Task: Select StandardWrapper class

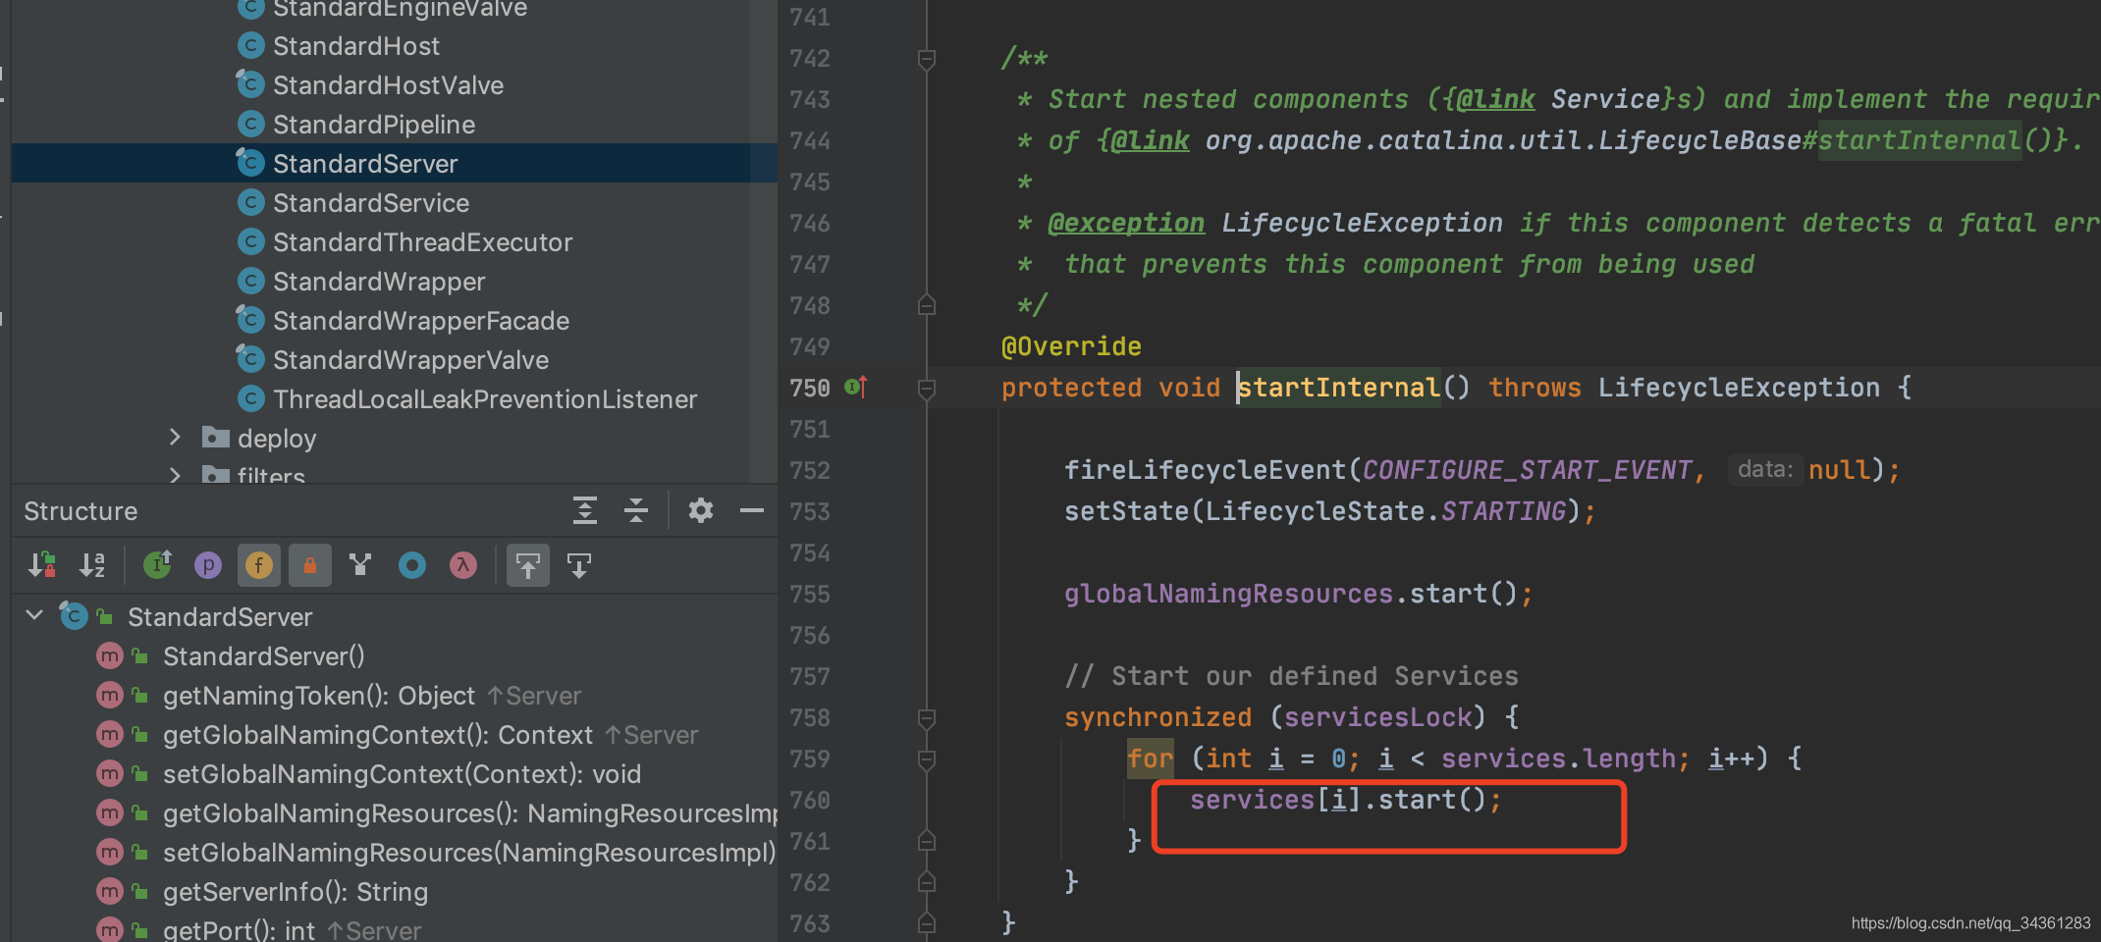Action: [379, 282]
